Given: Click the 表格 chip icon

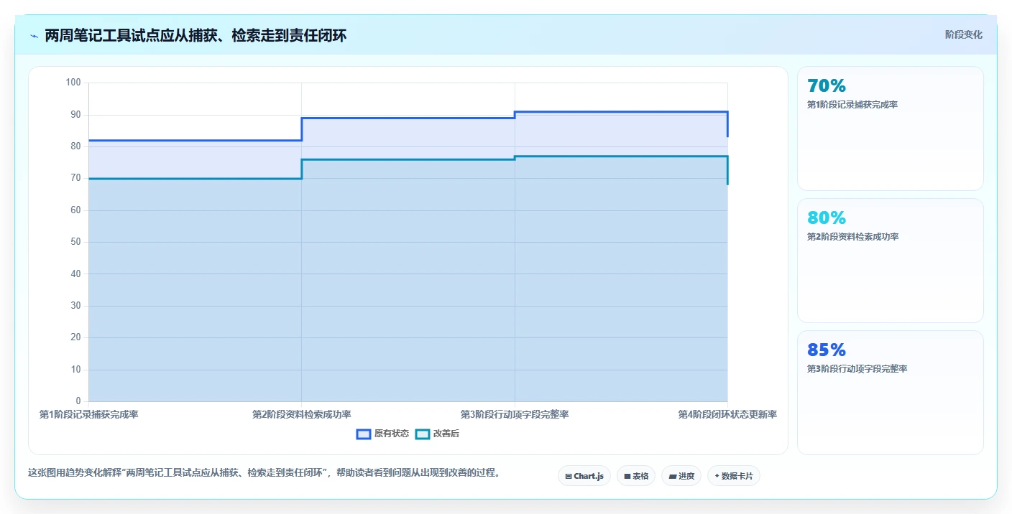Looking at the screenshot, I should 627,476.
